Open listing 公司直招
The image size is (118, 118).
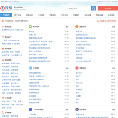click(x=32, y=96)
